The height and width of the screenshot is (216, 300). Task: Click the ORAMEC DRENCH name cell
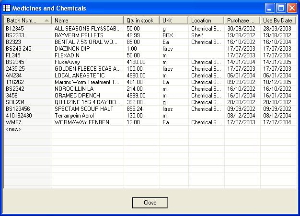(88, 96)
